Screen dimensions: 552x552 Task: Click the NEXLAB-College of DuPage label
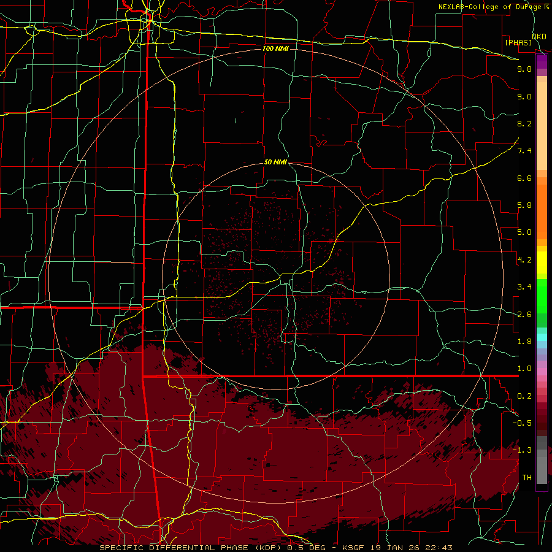click(491, 7)
